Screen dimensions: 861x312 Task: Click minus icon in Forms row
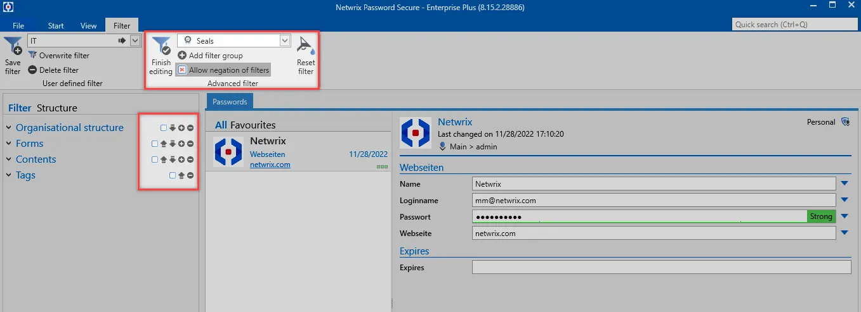(190, 144)
